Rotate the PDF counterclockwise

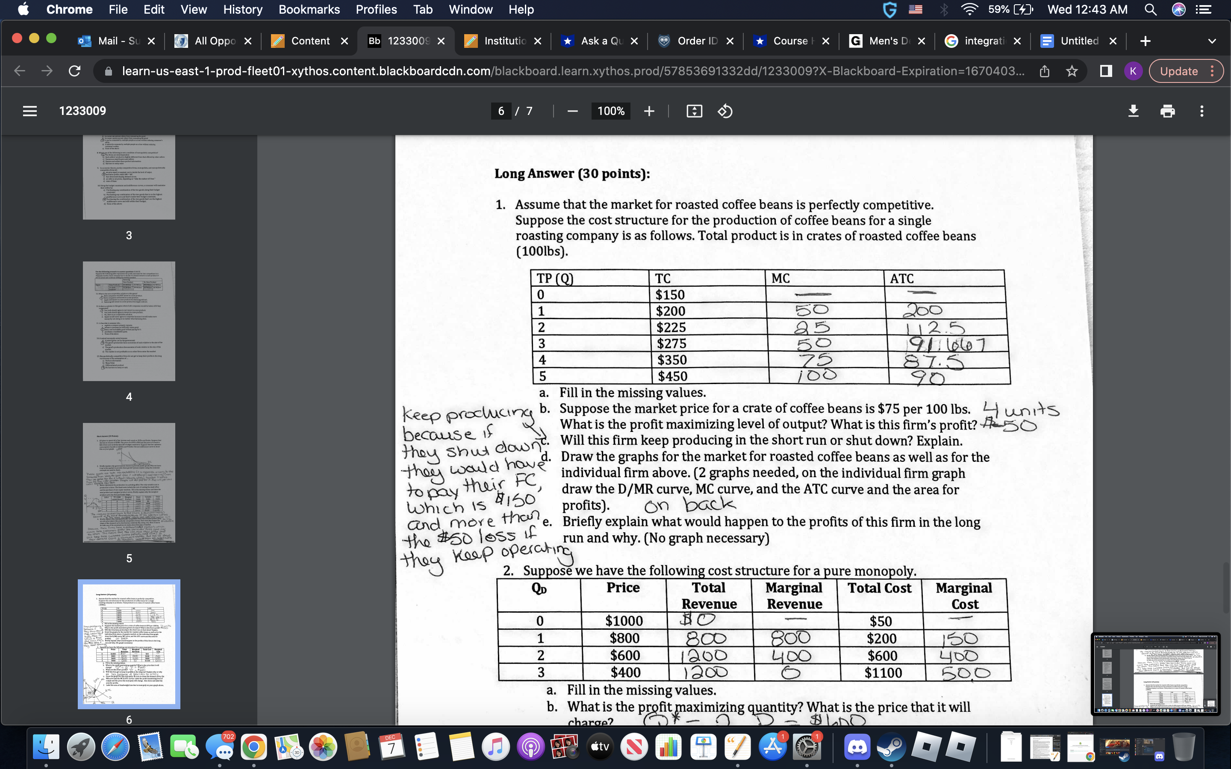coord(725,111)
